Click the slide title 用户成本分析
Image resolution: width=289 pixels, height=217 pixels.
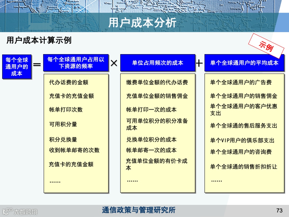click(142, 23)
